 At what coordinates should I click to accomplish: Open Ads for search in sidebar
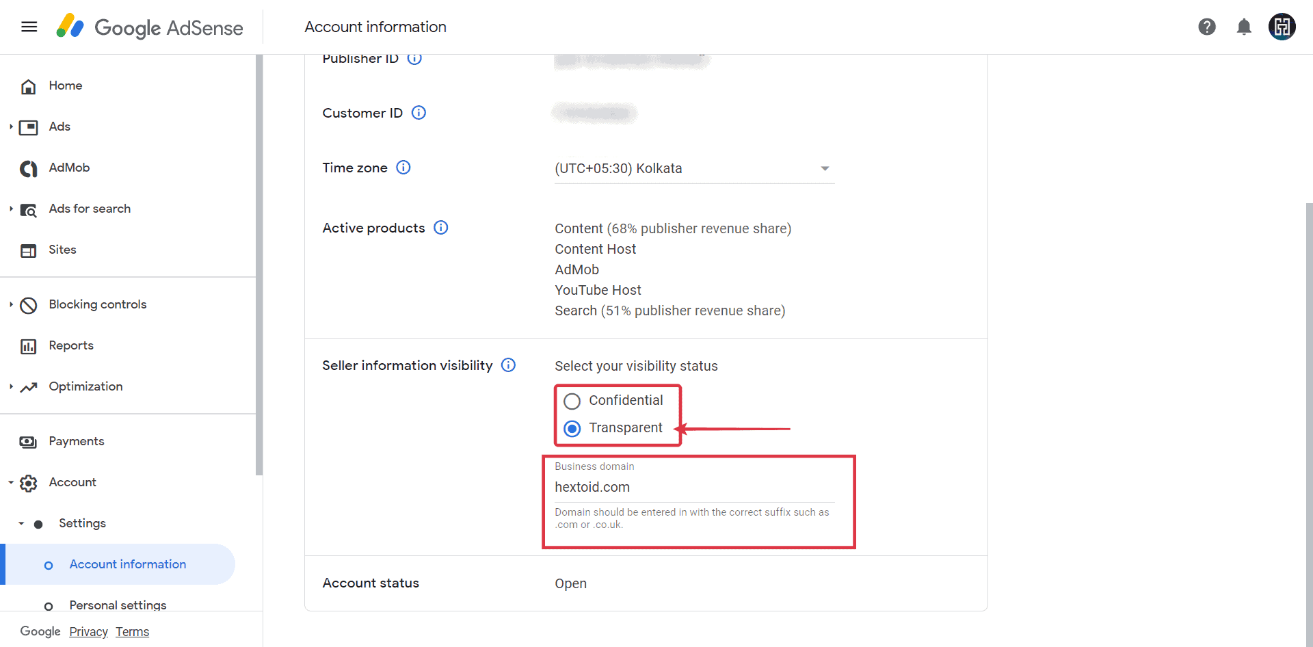[90, 209]
